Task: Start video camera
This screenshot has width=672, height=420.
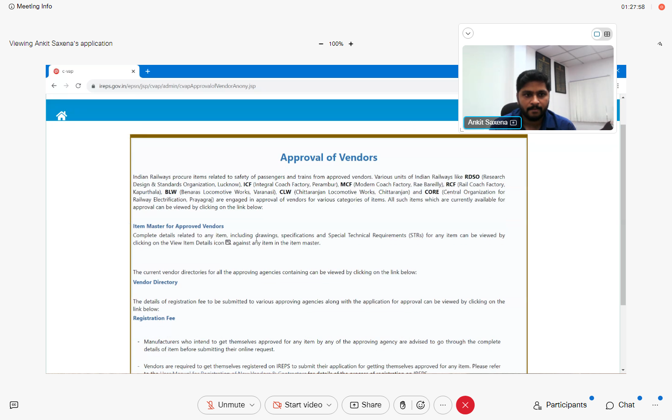Action: click(x=298, y=405)
